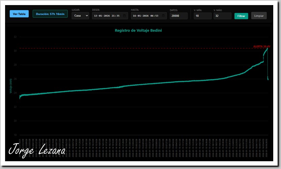Click the Datos field containing 20000

point(179,16)
